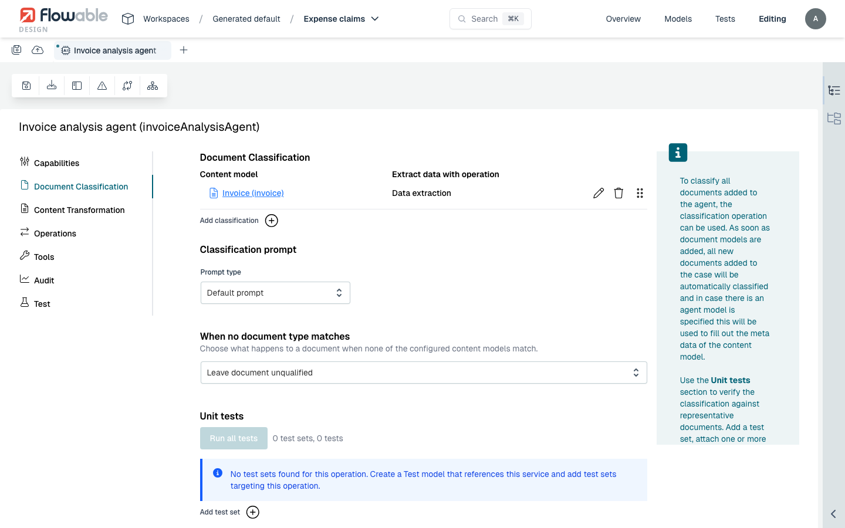The width and height of the screenshot is (845, 528).
Task: Delete the Invoice classification with trash icon
Action: (618, 193)
